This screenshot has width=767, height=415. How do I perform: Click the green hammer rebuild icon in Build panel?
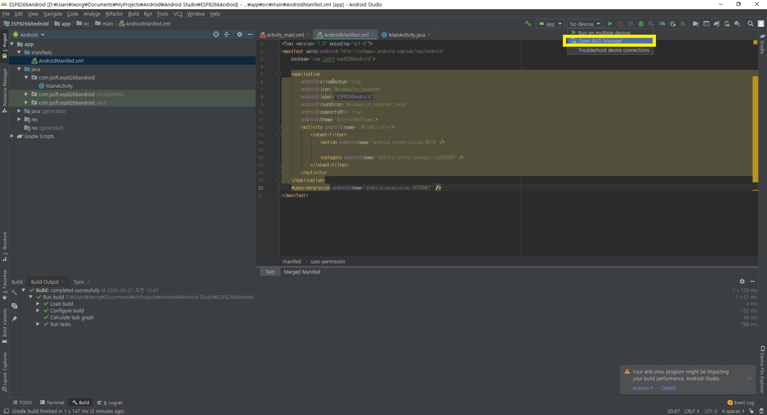(x=14, y=292)
